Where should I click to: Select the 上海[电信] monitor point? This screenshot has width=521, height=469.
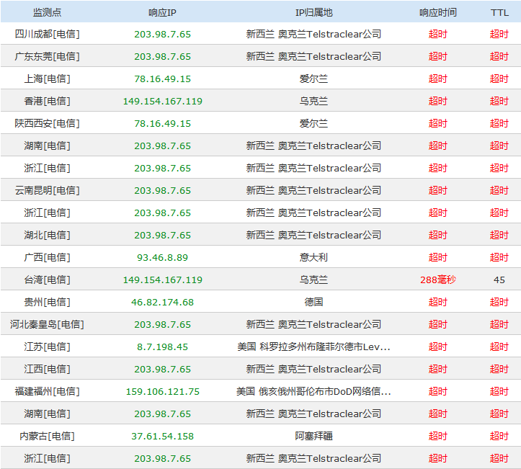tap(47, 79)
